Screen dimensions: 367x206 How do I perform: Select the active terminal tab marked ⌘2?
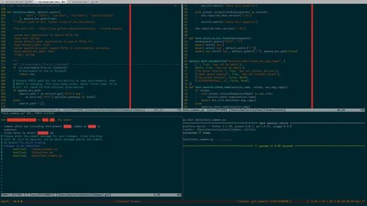pyautogui.click(x=51, y=2)
